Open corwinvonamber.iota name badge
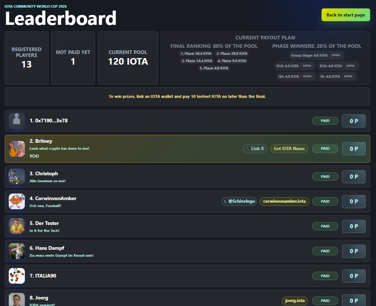The height and width of the screenshot is (306, 376). [x=284, y=201]
